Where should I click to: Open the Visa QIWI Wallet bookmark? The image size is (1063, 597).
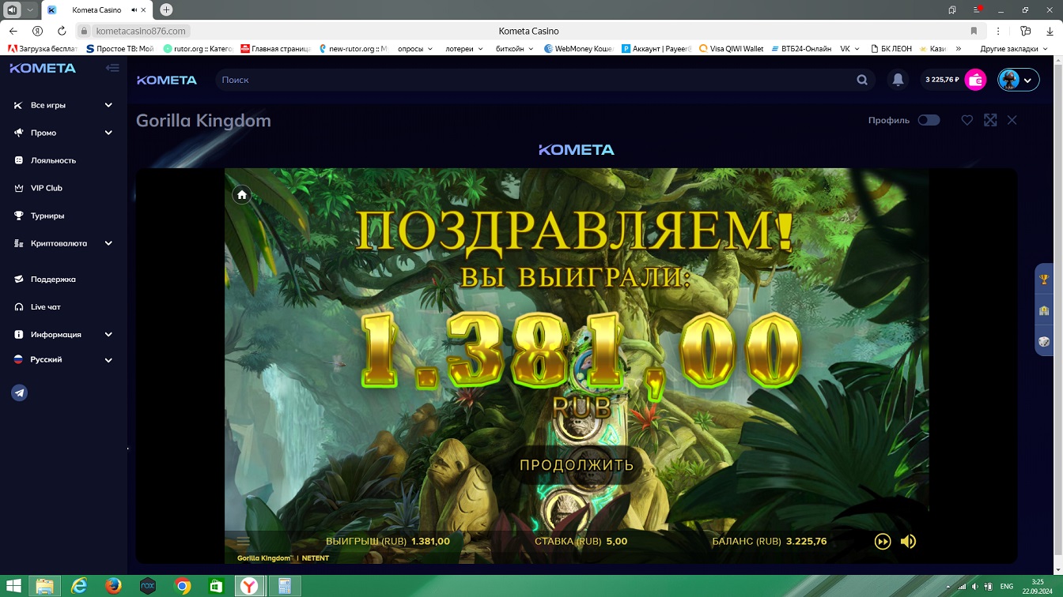pos(731,48)
